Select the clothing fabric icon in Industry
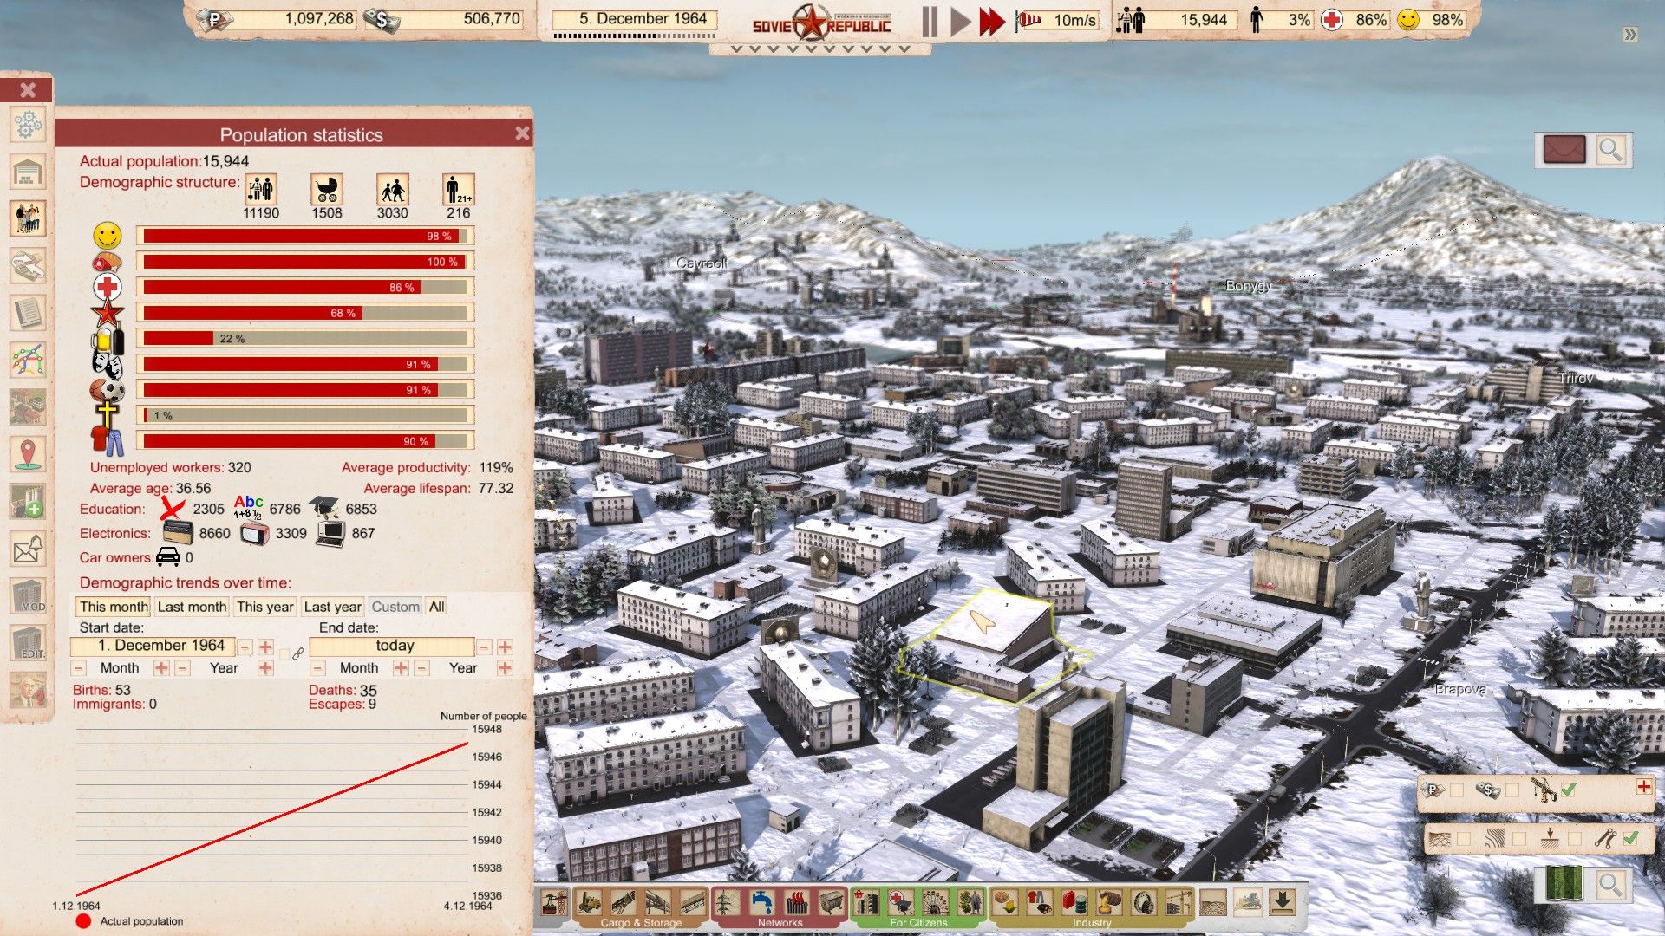 [1040, 903]
